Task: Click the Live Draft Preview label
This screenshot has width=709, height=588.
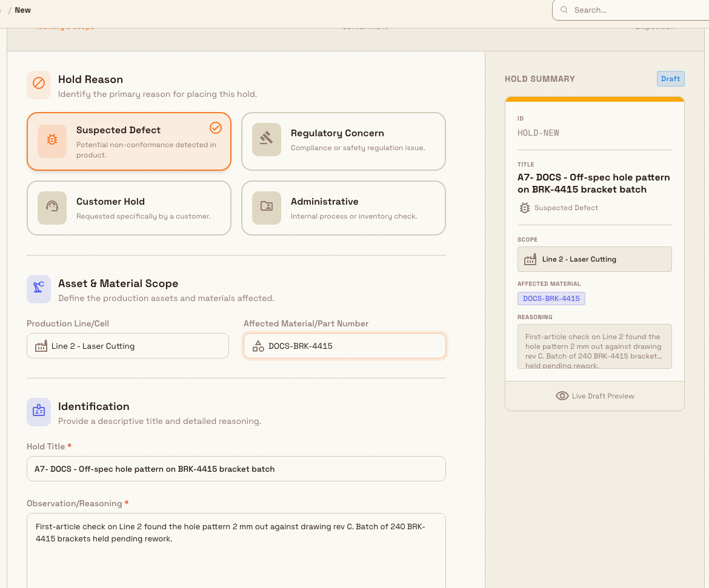Action: pyautogui.click(x=603, y=396)
